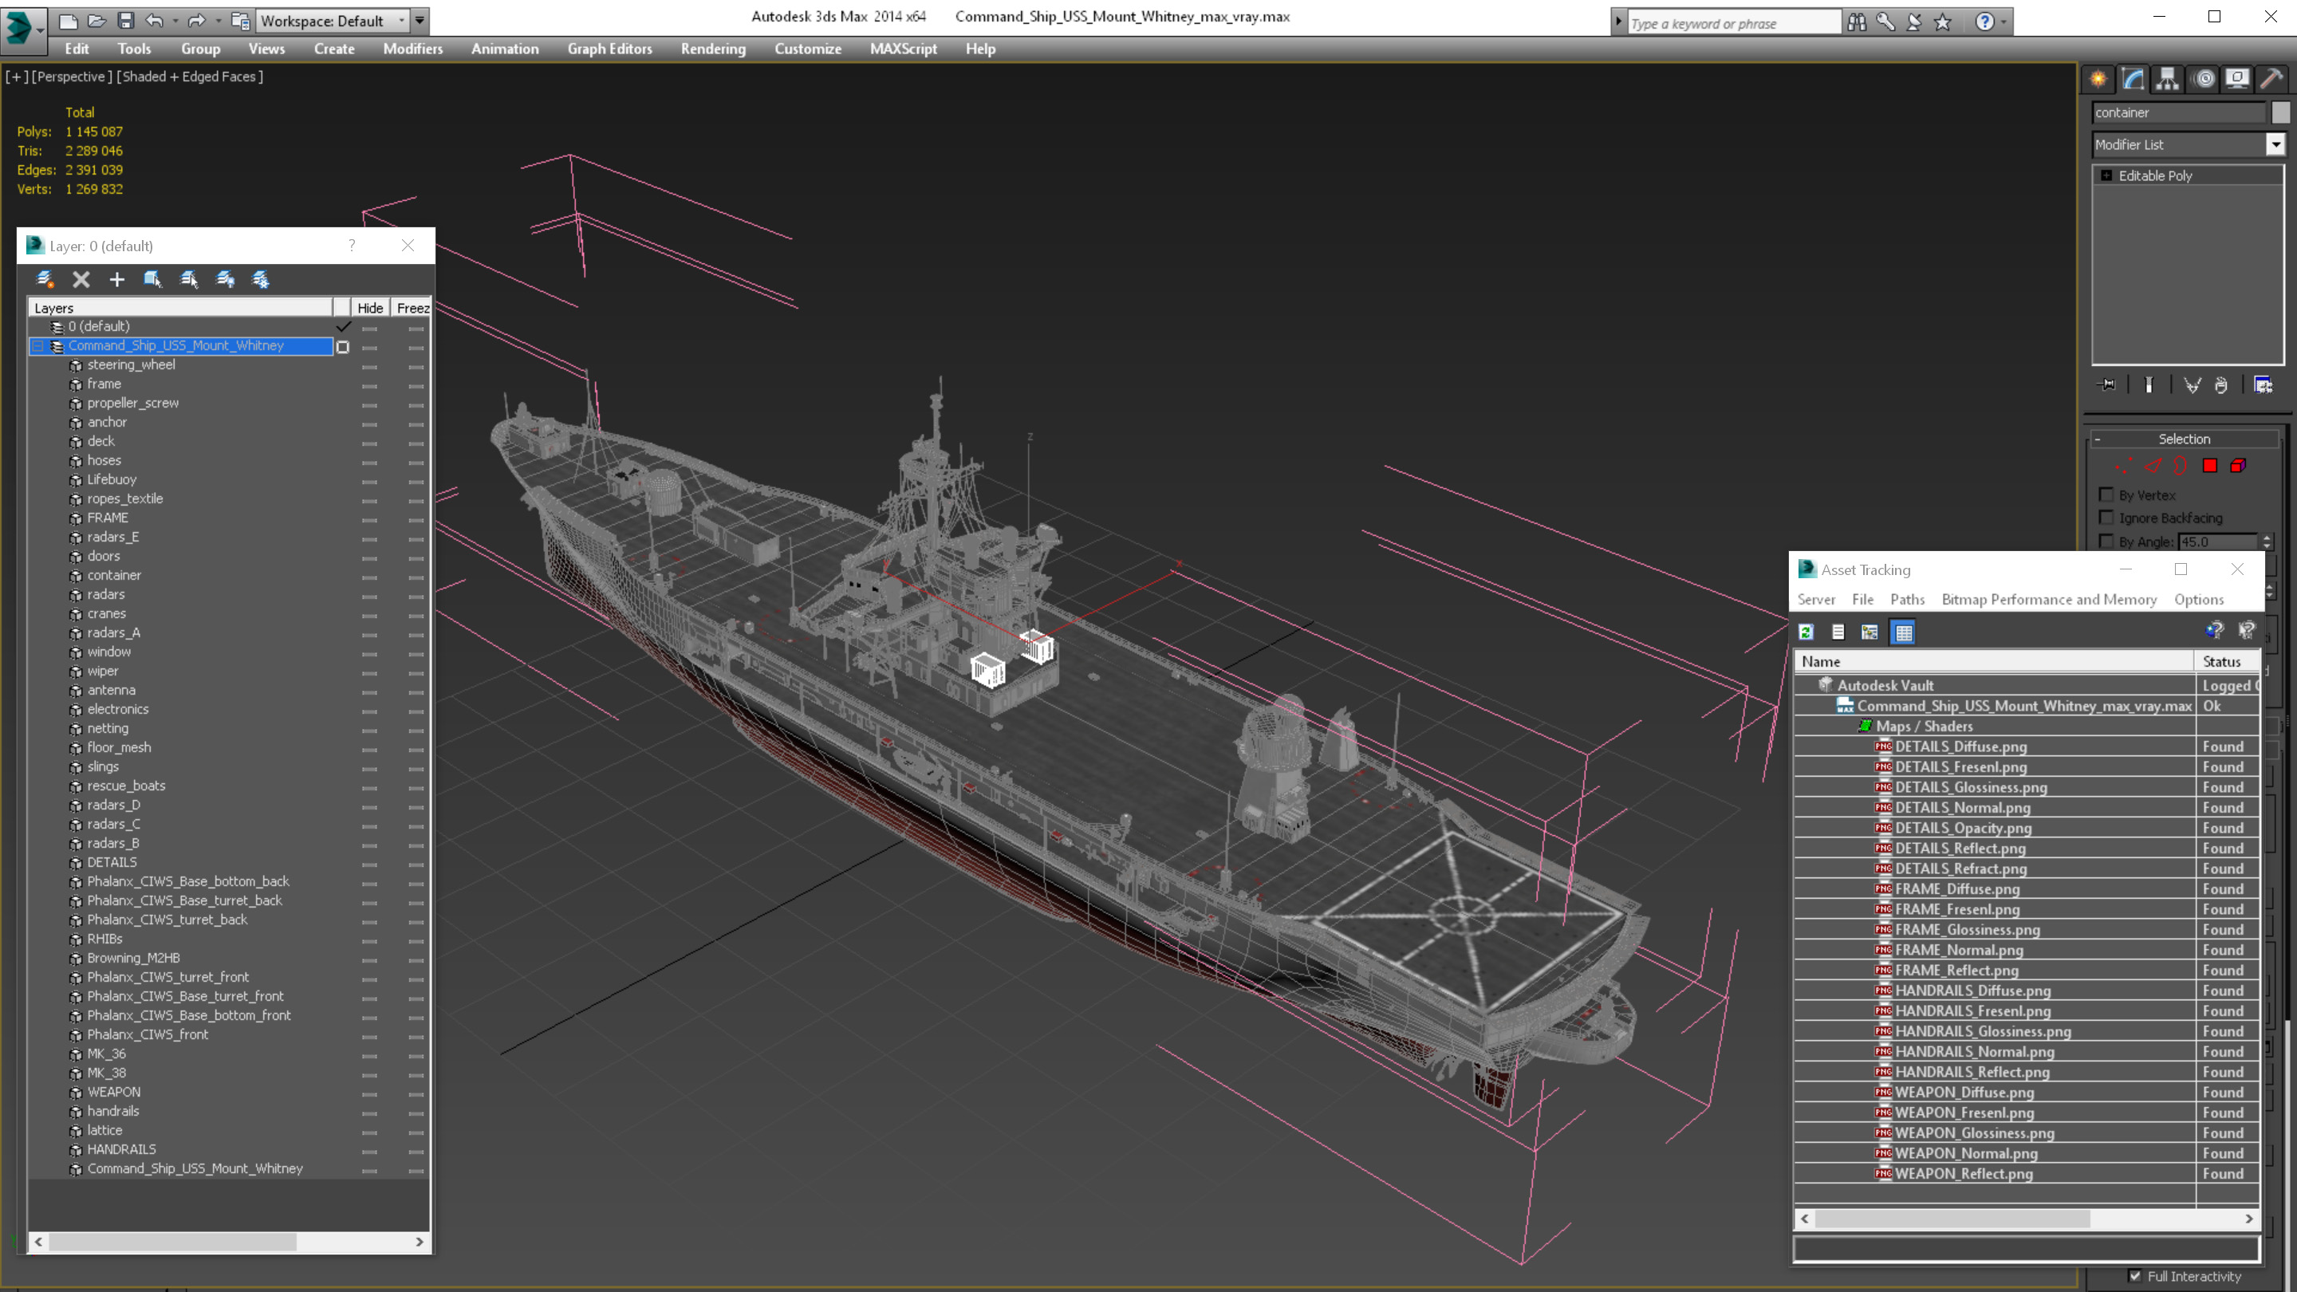
Task: Toggle Full Interactivity checkbox
Action: click(x=2135, y=1276)
